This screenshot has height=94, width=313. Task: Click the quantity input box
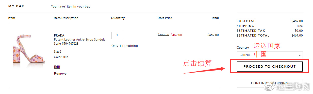pyautogui.click(x=117, y=36)
